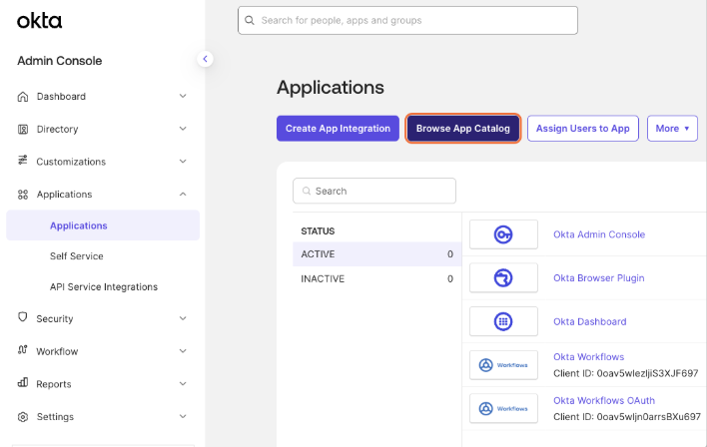Click the Security shield icon
The image size is (707, 447).
[x=23, y=316]
